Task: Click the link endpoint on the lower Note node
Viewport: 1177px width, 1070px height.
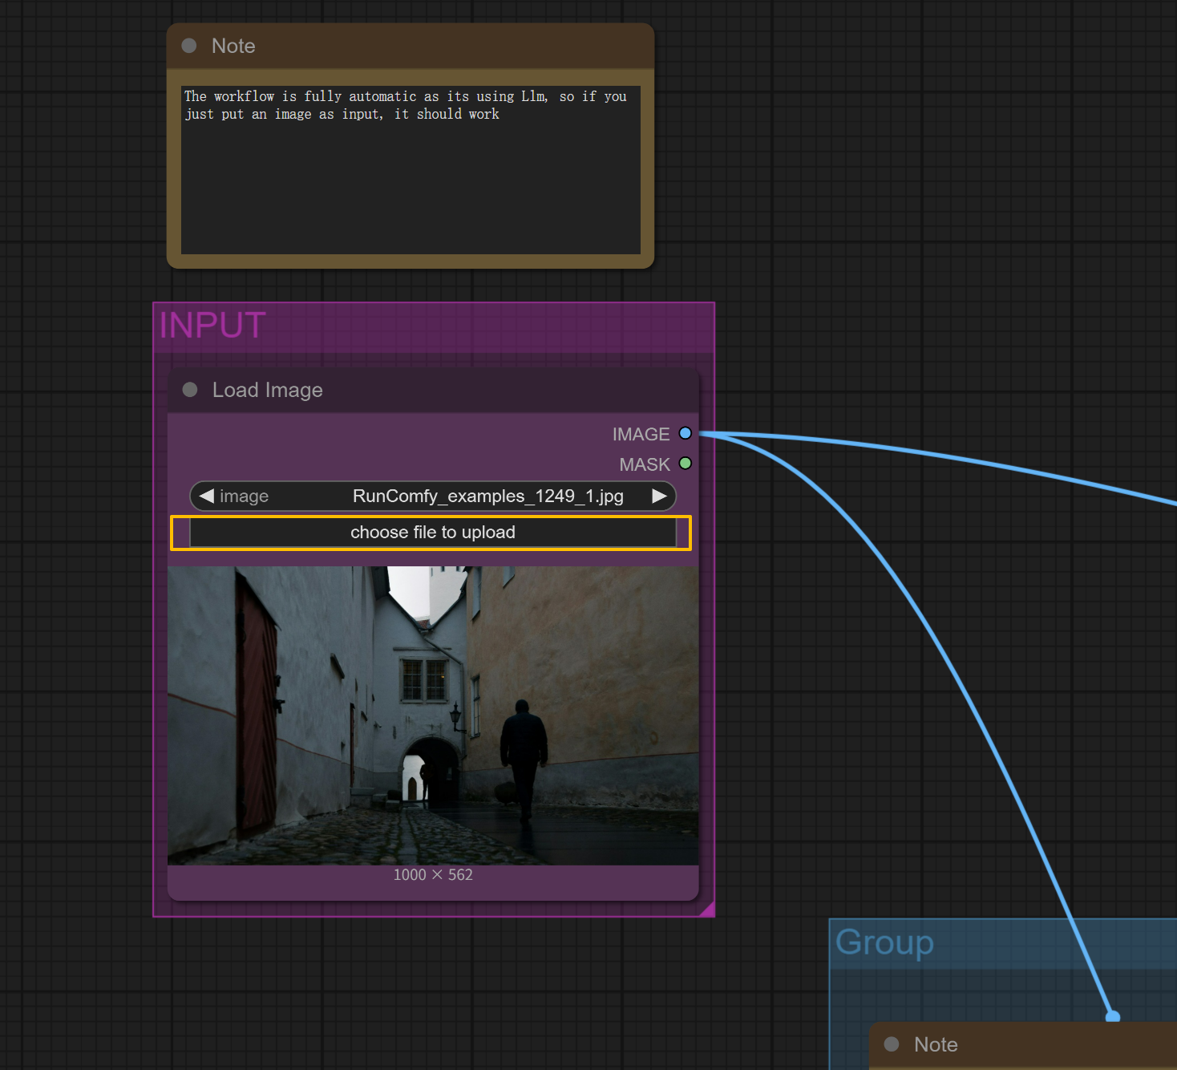Action: click(1113, 1017)
